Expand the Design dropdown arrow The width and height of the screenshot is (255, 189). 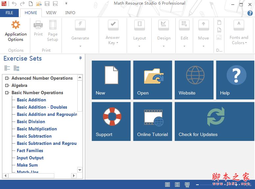[164, 46]
